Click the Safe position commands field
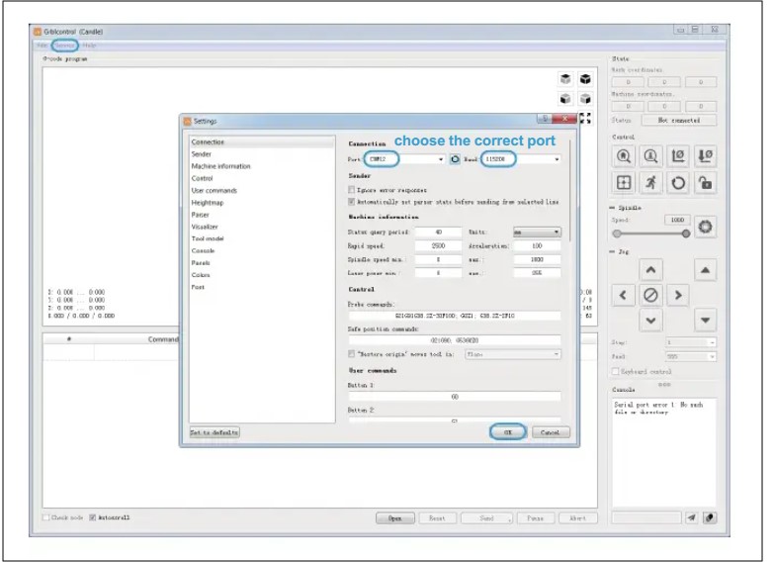This screenshot has height=562, width=774. pos(455,340)
